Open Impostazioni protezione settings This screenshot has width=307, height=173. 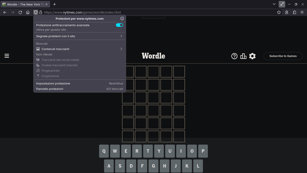coord(79,83)
